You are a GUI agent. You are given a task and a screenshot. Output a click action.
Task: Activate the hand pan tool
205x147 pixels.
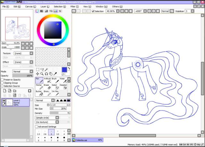pos(51,74)
